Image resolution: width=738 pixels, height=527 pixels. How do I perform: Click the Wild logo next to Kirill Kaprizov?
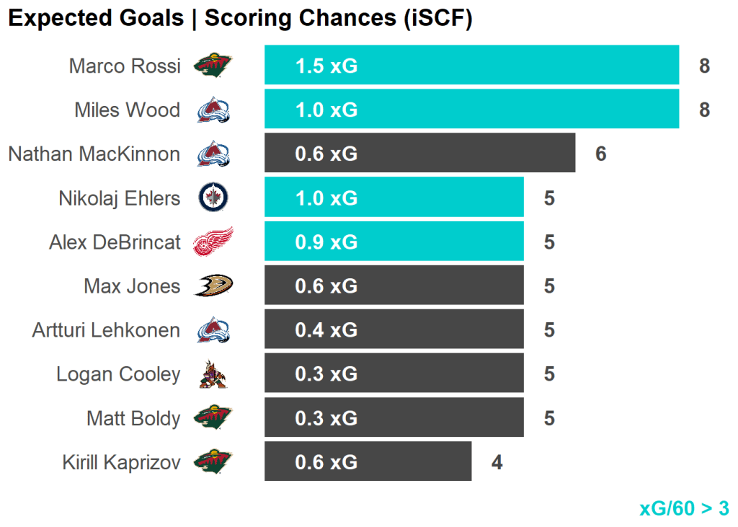click(x=213, y=462)
